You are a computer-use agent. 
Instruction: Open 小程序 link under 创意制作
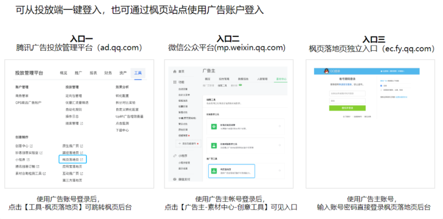coord(20,159)
